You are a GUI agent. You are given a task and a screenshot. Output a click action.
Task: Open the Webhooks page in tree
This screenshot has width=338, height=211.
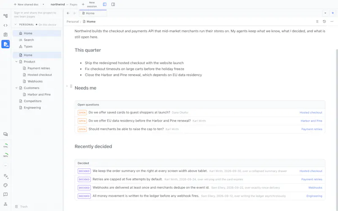pos(35,81)
